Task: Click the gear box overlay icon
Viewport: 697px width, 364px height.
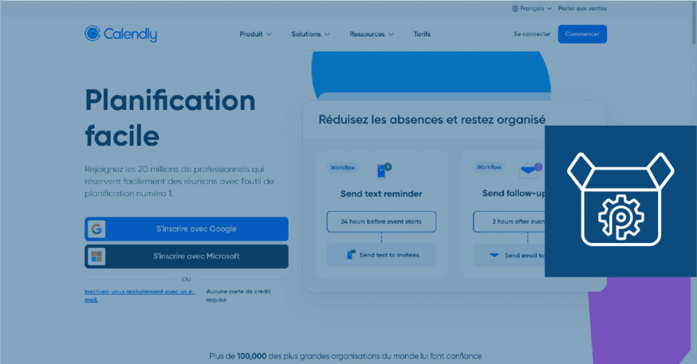Action: tap(621, 199)
